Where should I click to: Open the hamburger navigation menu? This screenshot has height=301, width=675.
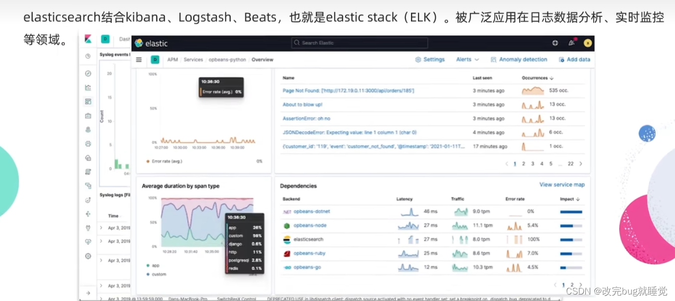[139, 60]
